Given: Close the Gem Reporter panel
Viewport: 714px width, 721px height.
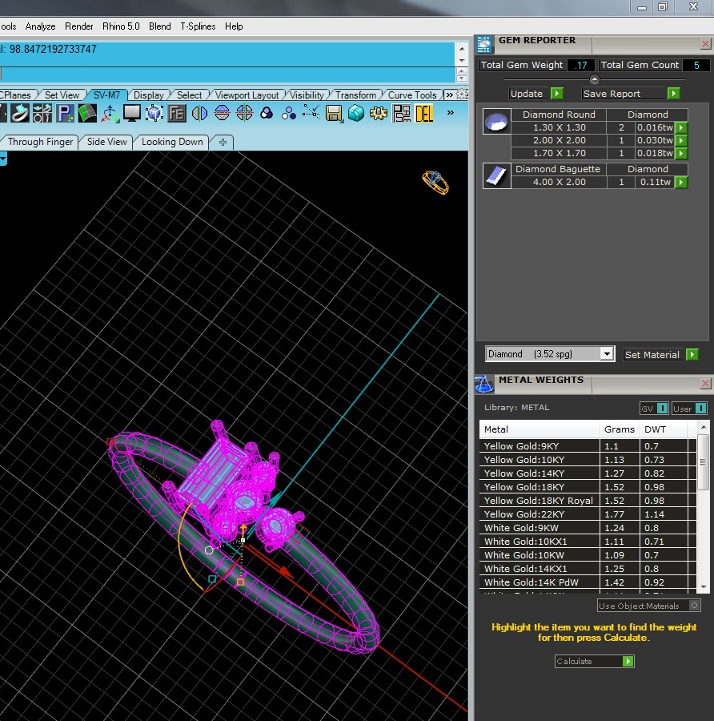Looking at the screenshot, I should pyautogui.click(x=706, y=44).
